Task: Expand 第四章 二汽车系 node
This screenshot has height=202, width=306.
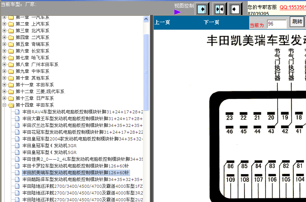Action: pos(4,37)
